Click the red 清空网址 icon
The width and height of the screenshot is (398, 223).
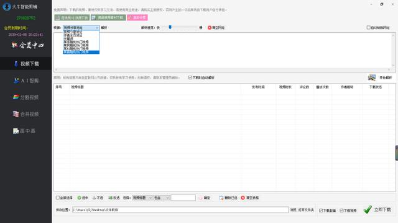(x=210, y=27)
